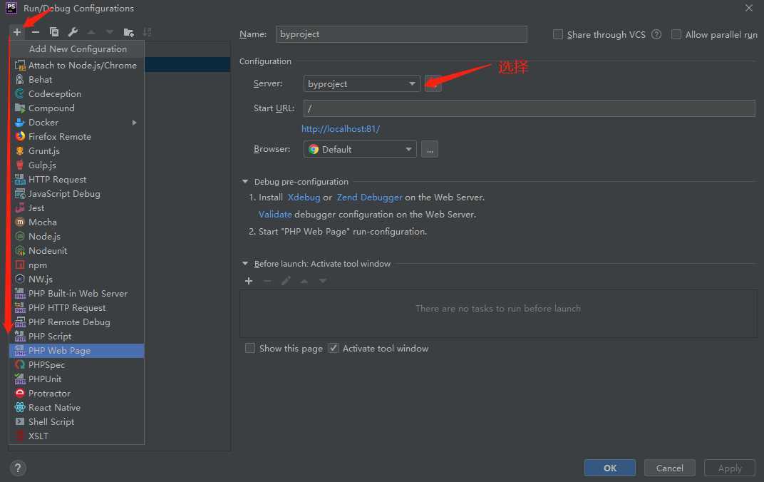Select Codeception configuration type

pyautogui.click(x=76, y=93)
